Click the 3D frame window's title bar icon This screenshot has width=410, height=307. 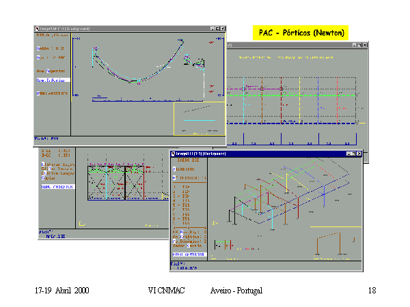(174, 154)
